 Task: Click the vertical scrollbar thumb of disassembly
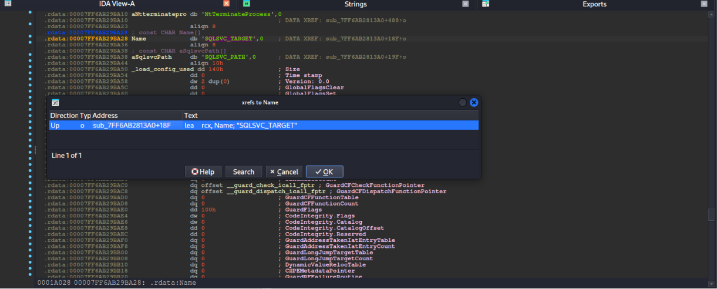[712, 214]
